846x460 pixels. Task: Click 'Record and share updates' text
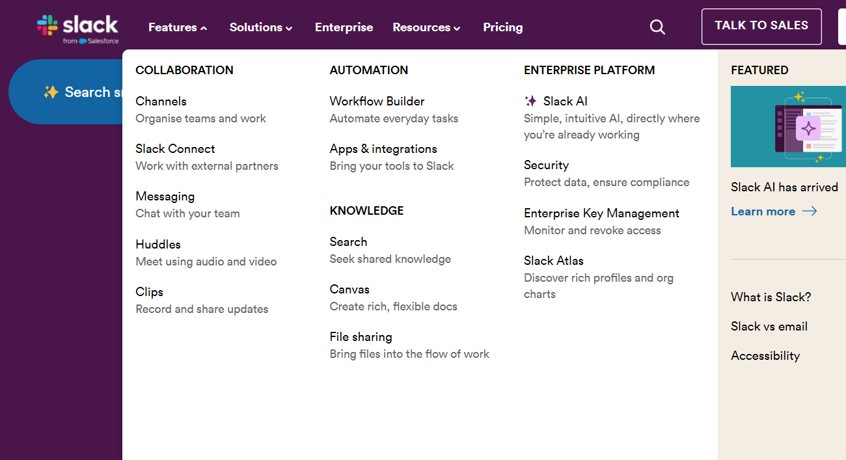click(202, 309)
